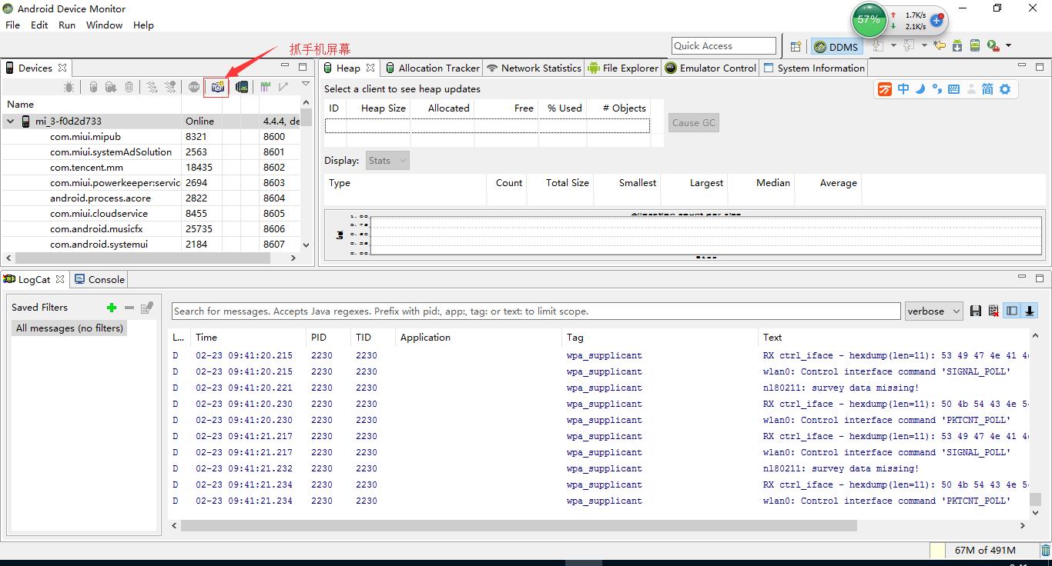
Task: Add a new LogCat filter
Action: (x=112, y=308)
